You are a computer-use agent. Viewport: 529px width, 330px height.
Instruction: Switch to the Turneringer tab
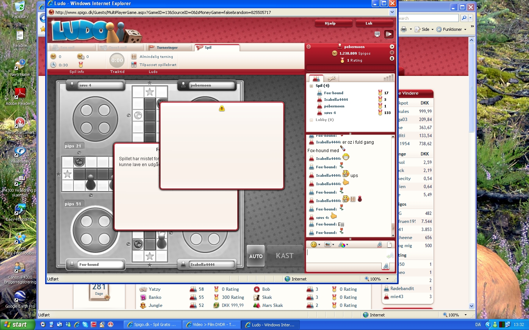pyautogui.click(x=167, y=48)
